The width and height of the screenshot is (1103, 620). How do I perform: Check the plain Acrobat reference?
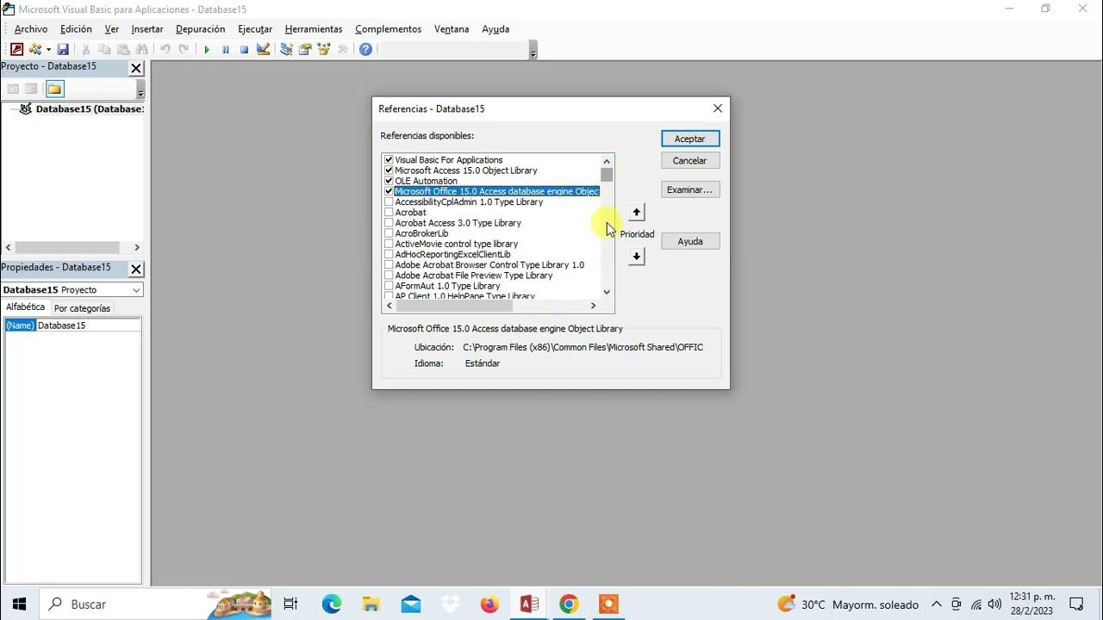389,213
